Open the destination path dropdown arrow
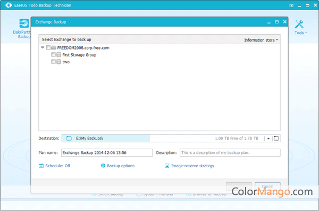Viewport: 319px width, 211px height. click(x=268, y=139)
